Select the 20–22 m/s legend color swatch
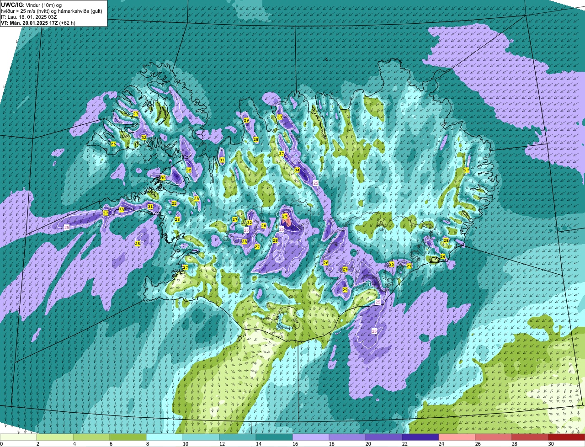Screen dimensions: 585x447 (384, 437)
